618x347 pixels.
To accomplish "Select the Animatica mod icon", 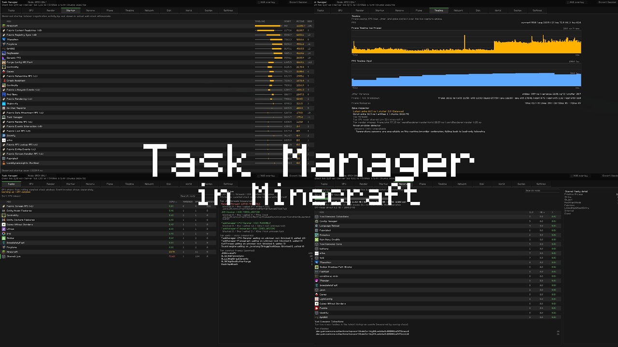I will click(x=317, y=235).
